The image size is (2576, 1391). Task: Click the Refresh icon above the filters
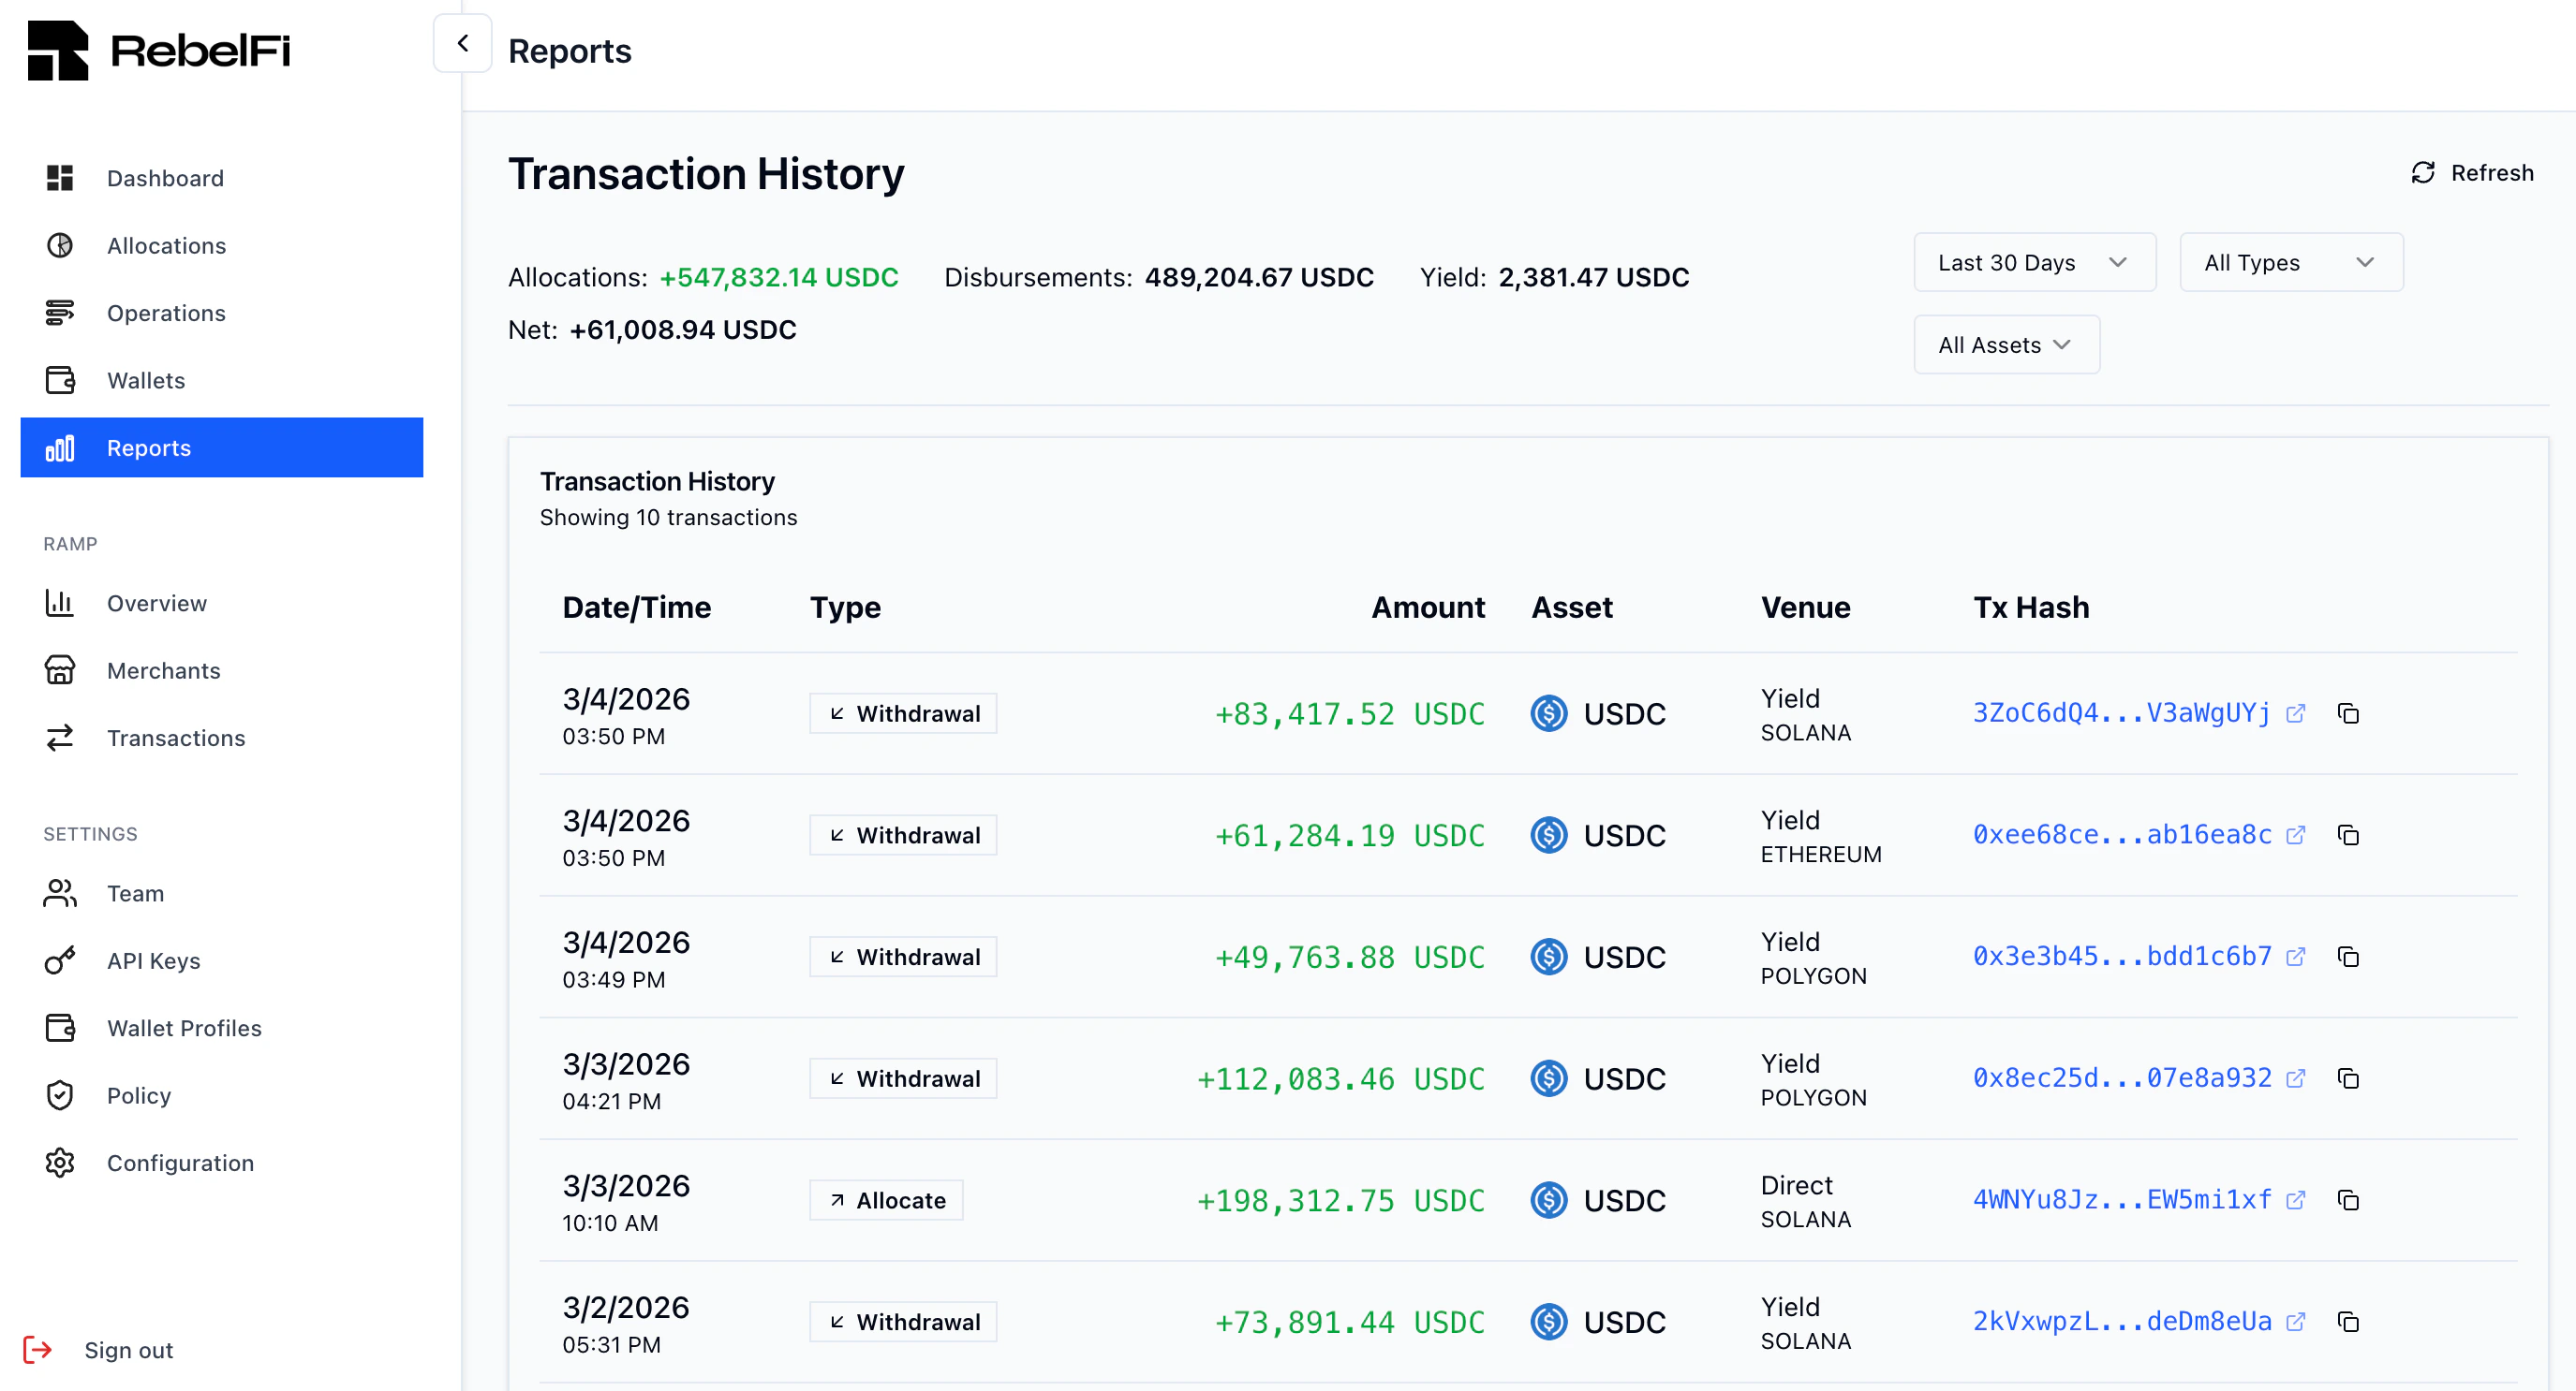(2423, 173)
